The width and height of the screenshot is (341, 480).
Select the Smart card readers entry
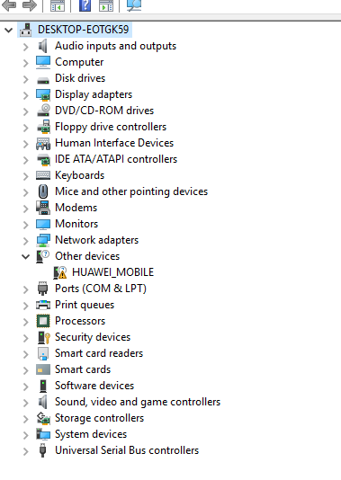click(x=99, y=353)
